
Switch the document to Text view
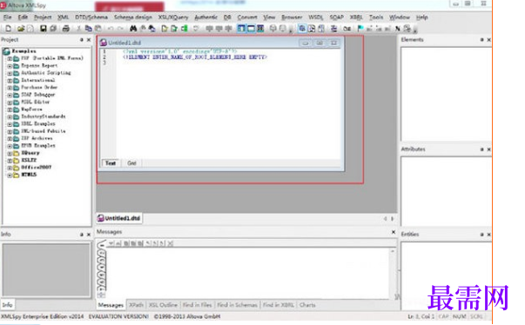pyautogui.click(x=111, y=163)
